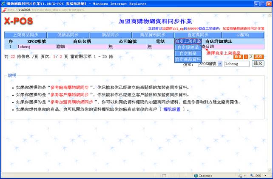
Task: Open the 商品資料同步 menu
Action: click(x=153, y=35)
